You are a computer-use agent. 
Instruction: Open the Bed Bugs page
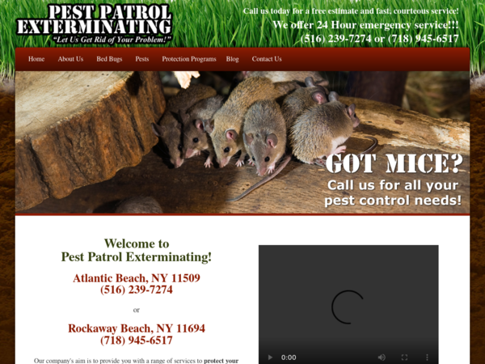pyautogui.click(x=109, y=59)
